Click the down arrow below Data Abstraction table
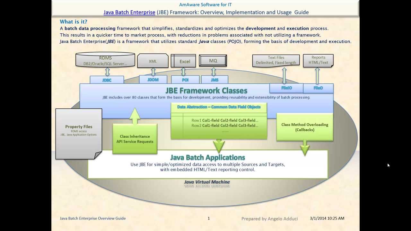 (219, 146)
